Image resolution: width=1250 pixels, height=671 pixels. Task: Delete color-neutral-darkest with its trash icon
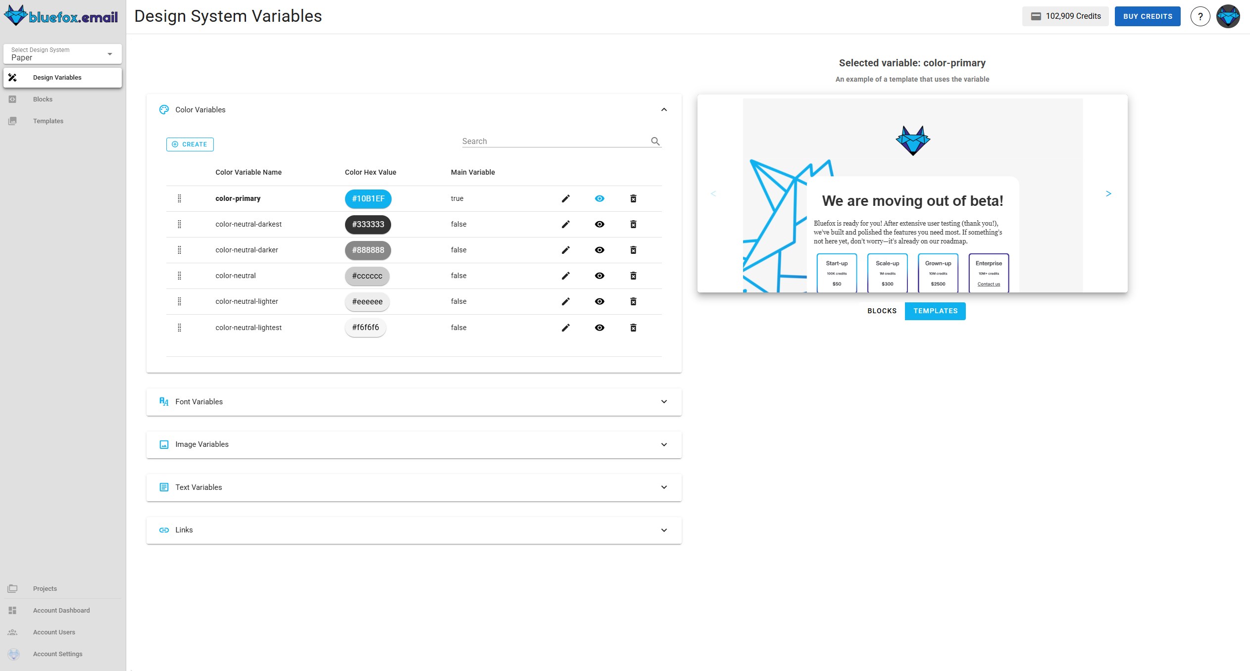click(x=633, y=224)
